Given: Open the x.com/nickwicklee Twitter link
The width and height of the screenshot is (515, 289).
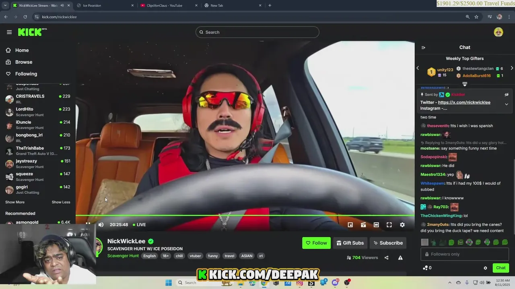Looking at the screenshot, I should [464, 102].
